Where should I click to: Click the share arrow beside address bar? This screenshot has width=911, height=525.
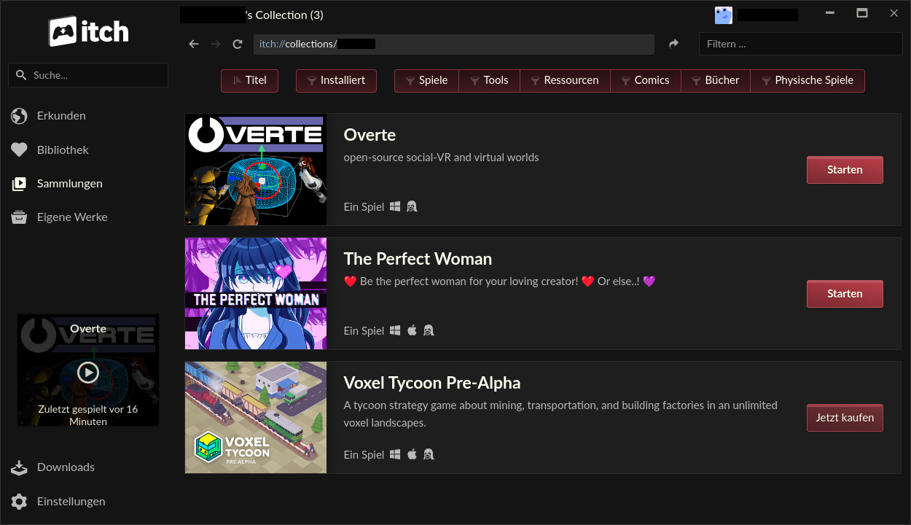tap(673, 44)
